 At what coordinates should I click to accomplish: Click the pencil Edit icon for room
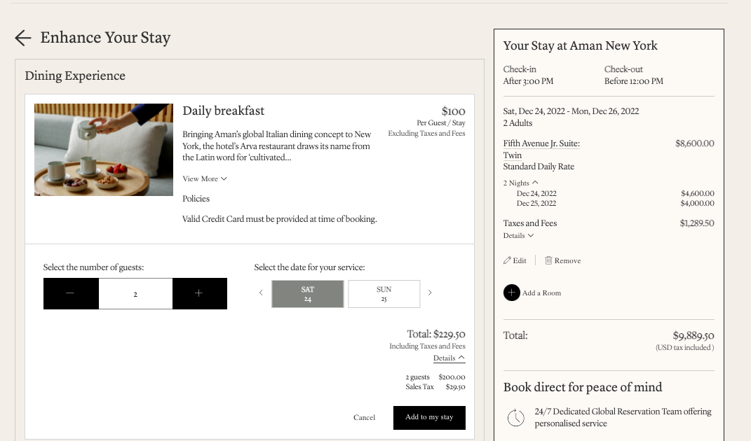click(x=508, y=260)
